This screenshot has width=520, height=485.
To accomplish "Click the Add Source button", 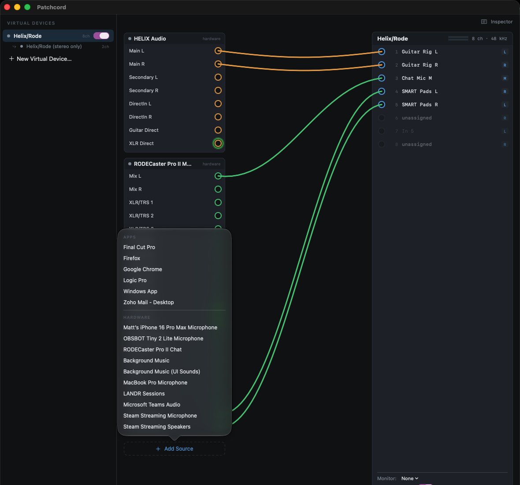I will click(175, 448).
